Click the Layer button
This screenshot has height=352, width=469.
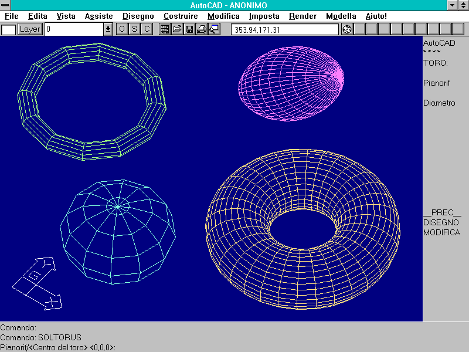30,29
